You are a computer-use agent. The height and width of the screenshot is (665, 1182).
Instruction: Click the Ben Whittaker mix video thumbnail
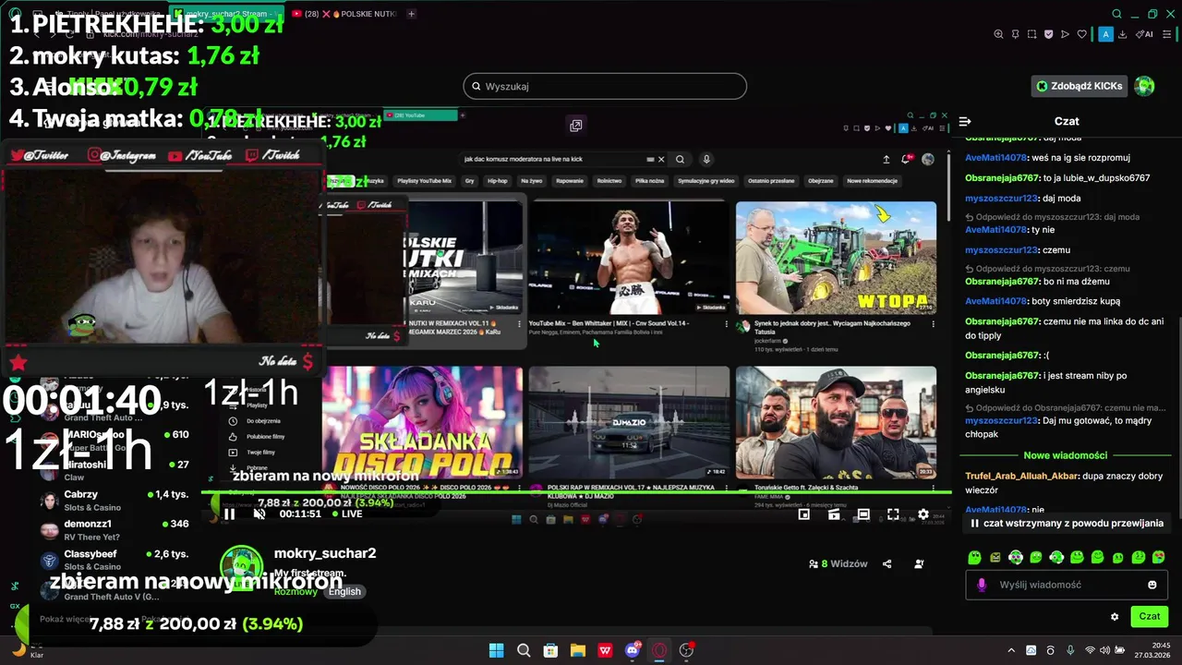click(x=628, y=258)
